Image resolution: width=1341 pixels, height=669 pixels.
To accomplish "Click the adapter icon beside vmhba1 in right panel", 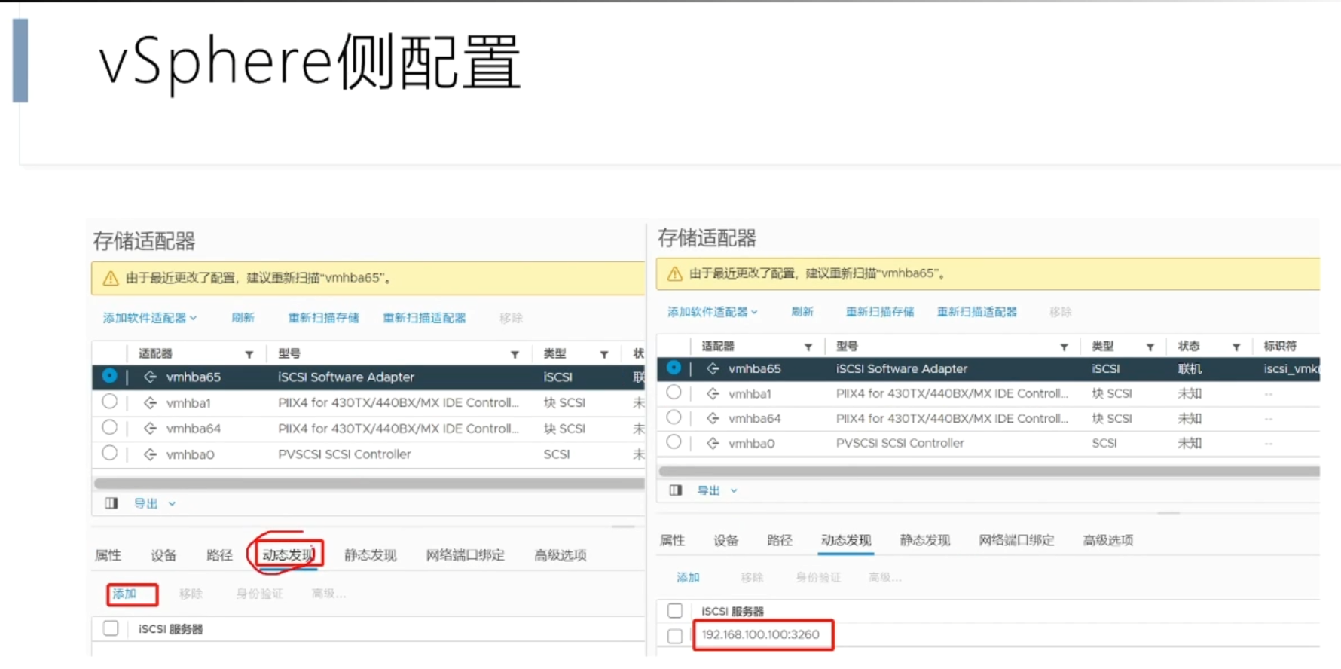I will click(x=713, y=393).
